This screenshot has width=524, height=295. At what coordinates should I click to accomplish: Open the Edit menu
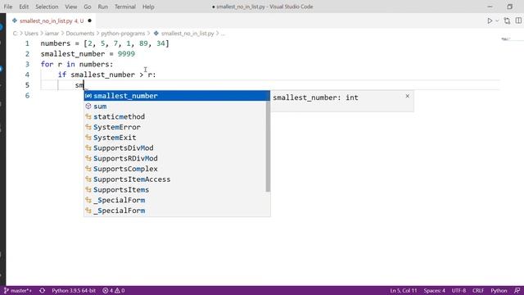[24, 7]
